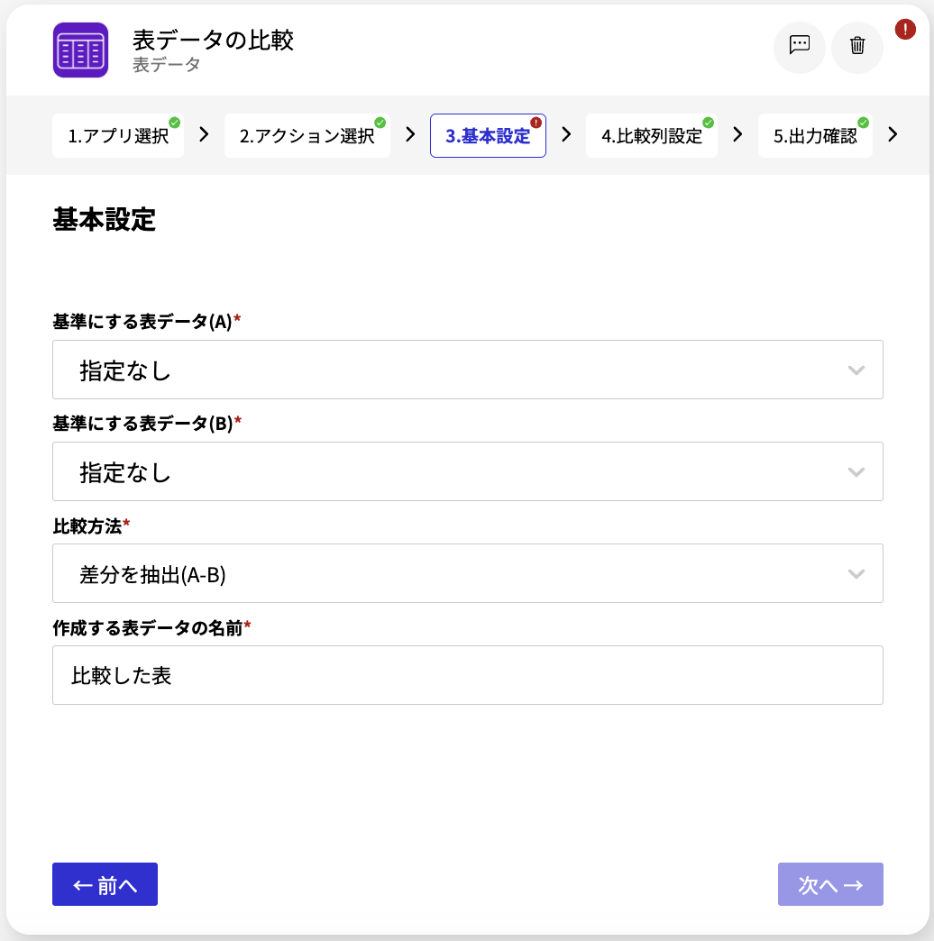
Task: Click the purple table data app icon
Action: point(80,50)
